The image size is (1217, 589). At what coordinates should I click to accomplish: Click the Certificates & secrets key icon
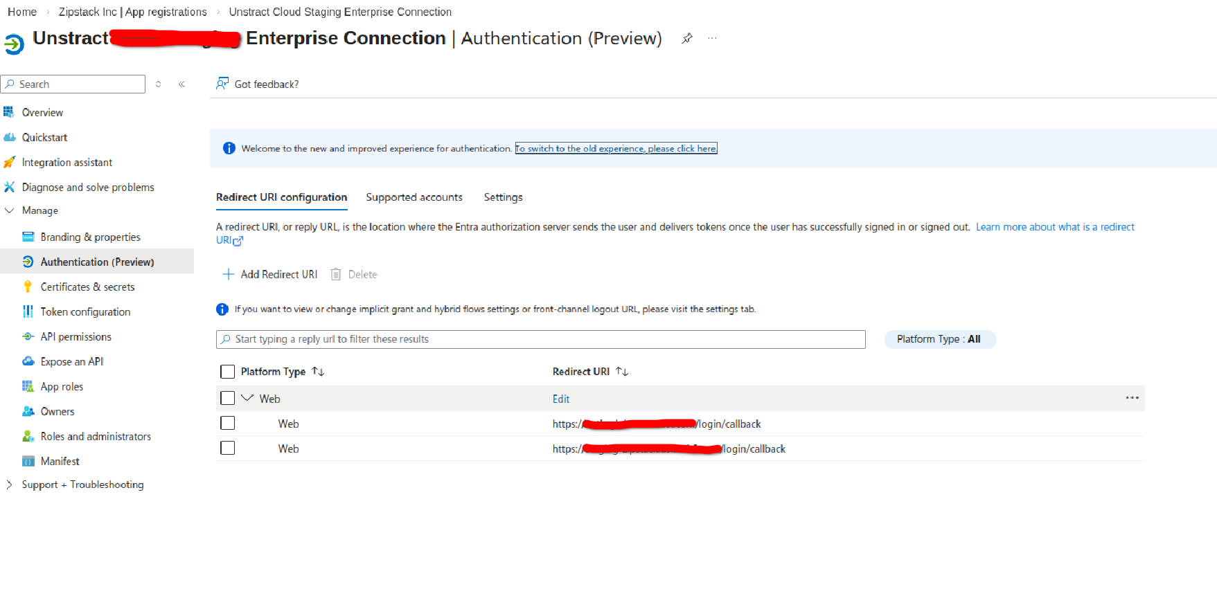tap(28, 287)
